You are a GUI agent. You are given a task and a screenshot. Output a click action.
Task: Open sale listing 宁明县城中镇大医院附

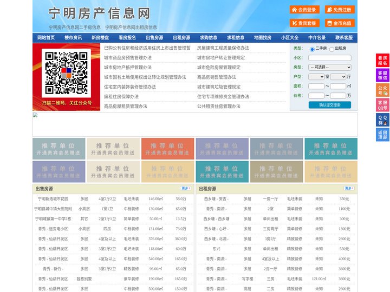(x=53, y=209)
